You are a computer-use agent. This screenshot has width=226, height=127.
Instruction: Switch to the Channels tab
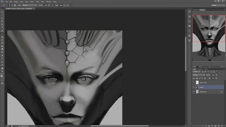(x=200, y=69)
